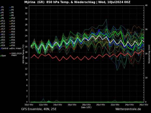Toggle the Control run legend item
Image resolution: width=151 pixels, height=113 pixels.
point(5,48)
